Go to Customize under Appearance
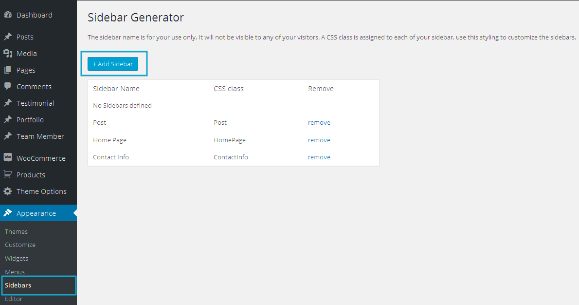Viewport: 579px width, 305px height. (20, 245)
